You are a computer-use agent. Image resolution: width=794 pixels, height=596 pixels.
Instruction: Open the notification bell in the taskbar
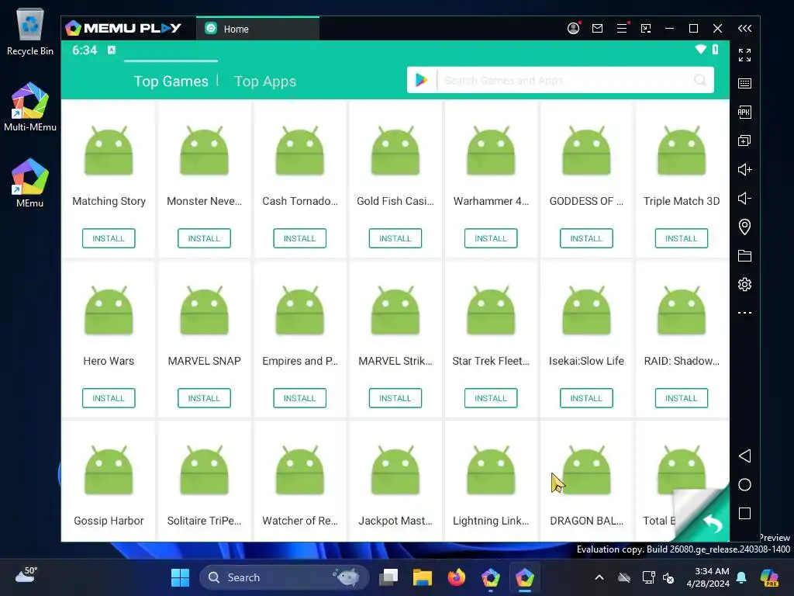pos(741,577)
